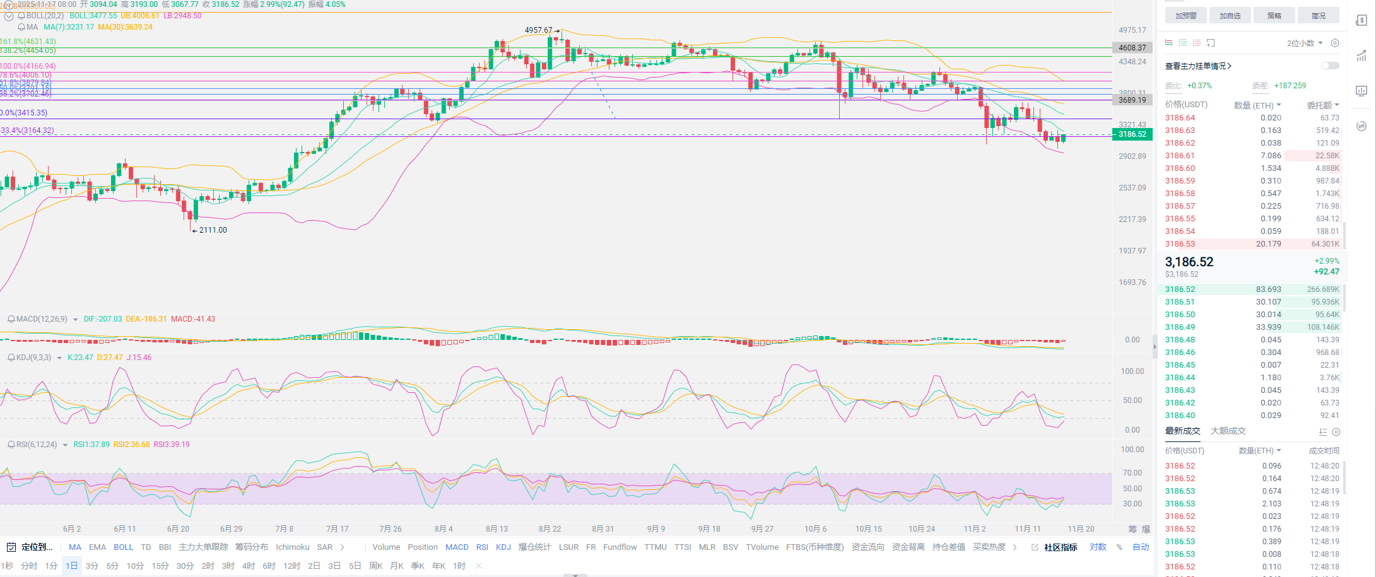
Task: Expand the KDJ(9,3,3) indicator dropdown arrow
Action: 59,358
